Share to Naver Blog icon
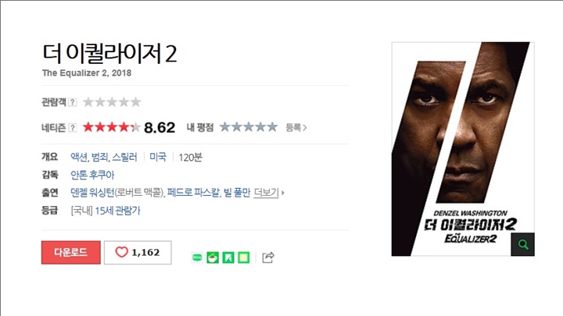563x316 pixels. point(197,257)
